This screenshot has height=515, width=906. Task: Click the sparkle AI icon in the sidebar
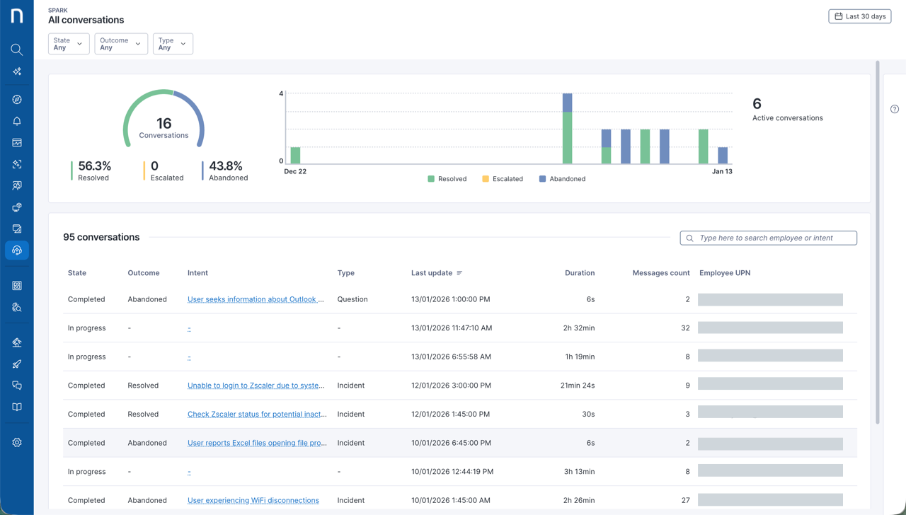coord(17,71)
